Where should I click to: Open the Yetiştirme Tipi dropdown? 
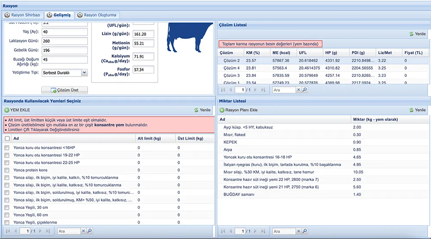(84, 73)
